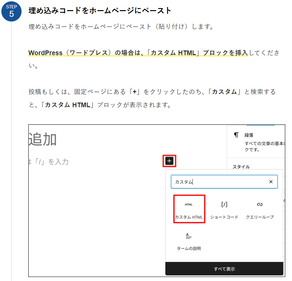Select the HTML icon for カスタム HTML block

point(189,204)
